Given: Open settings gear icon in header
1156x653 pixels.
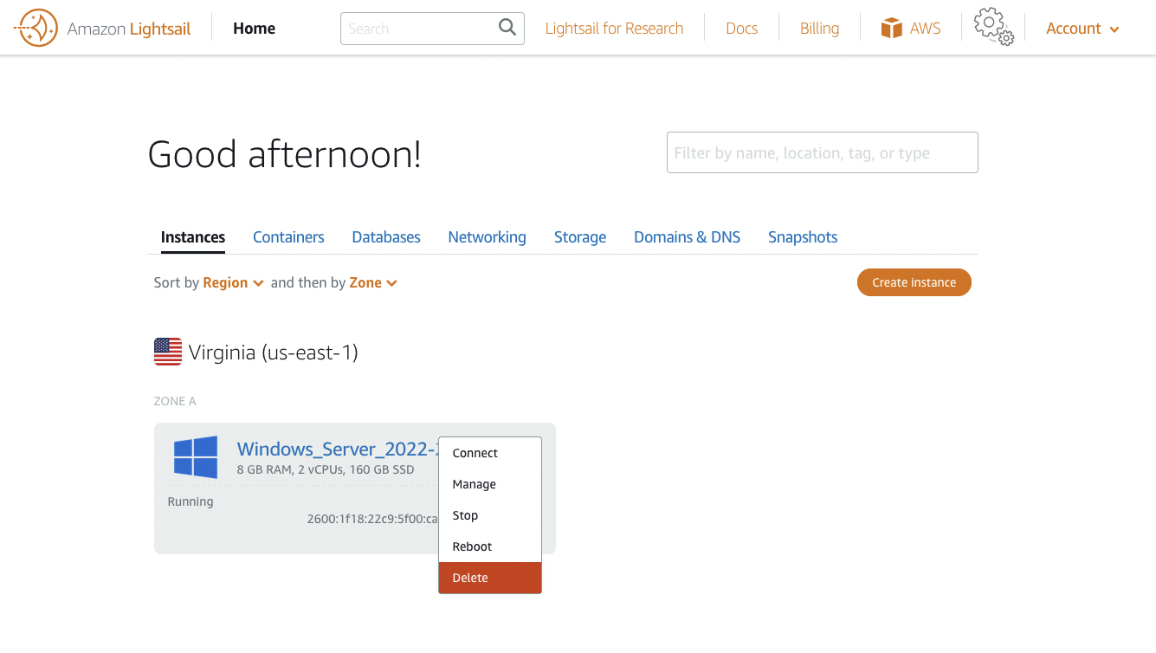Looking at the screenshot, I should (993, 27).
